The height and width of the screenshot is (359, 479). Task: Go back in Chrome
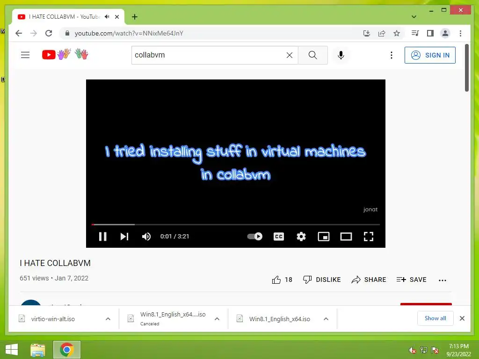pyautogui.click(x=19, y=33)
